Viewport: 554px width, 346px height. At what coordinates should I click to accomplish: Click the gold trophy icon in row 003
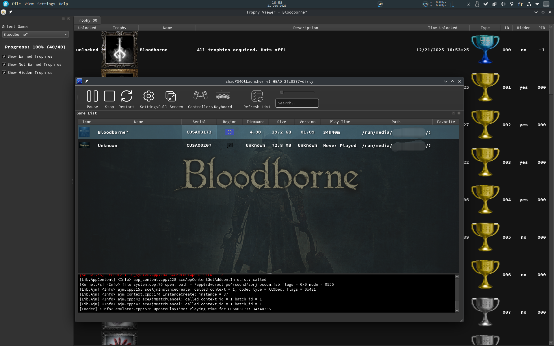pyautogui.click(x=485, y=162)
